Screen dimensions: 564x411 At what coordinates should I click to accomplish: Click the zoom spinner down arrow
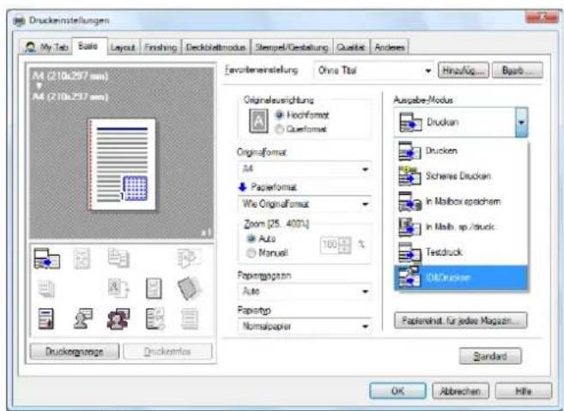pyautogui.click(x=345, y=249)
